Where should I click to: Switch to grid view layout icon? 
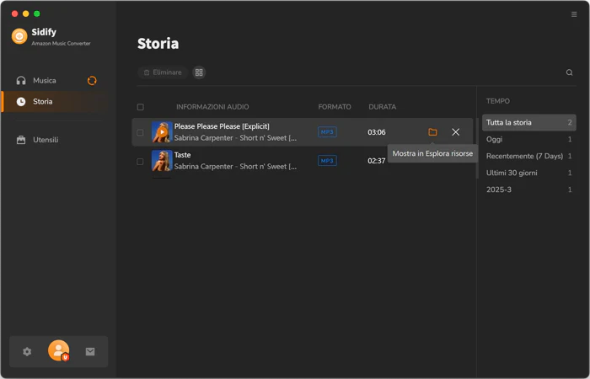[x=199, y=72]
